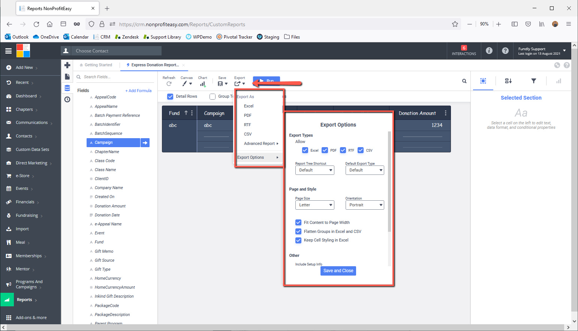Click the plus icon in report side strip
This screenshot has width=578, height=331.
click(67, 65)
